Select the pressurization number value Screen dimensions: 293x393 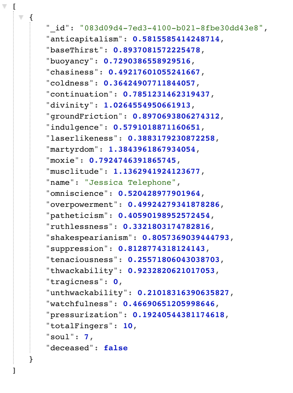click(179, 314)
